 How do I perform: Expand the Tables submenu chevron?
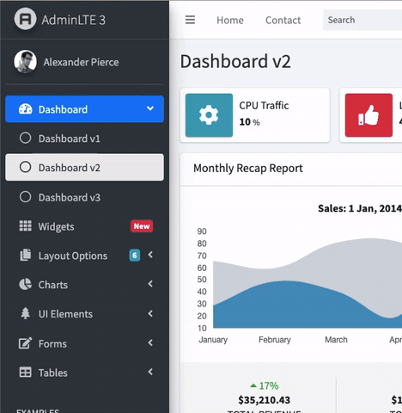click(150, 372)
